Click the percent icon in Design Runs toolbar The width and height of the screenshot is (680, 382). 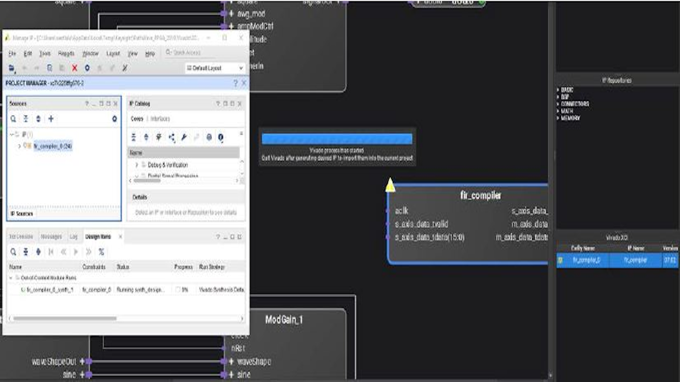click(101, 252)
